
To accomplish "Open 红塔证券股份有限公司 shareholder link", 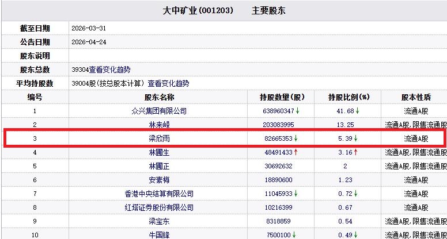I will [x=159, y=208].
